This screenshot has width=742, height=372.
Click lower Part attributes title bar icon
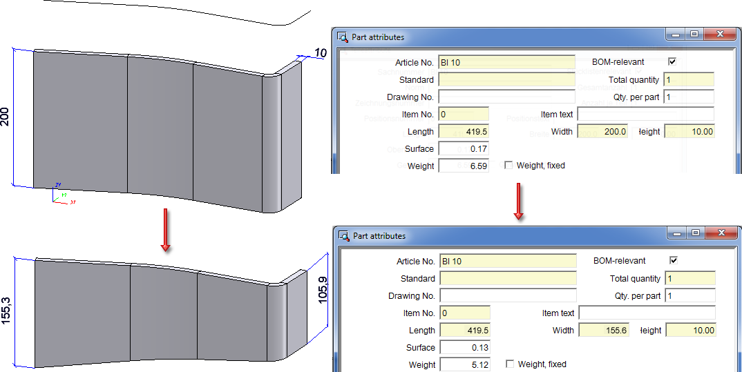(x=345, y=235)
